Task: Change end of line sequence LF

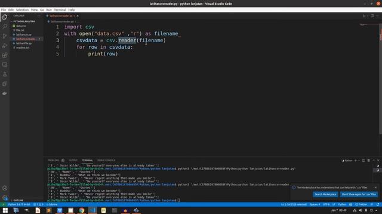Action: 334,204
